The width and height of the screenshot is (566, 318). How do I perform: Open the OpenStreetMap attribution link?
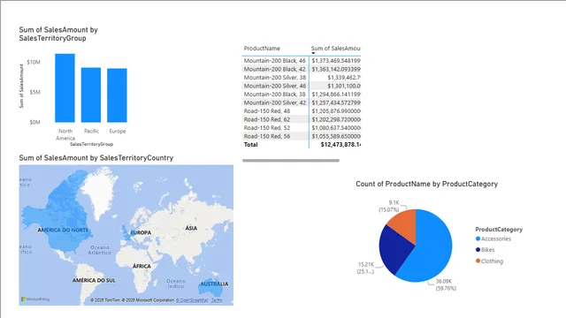coord(192,300)
